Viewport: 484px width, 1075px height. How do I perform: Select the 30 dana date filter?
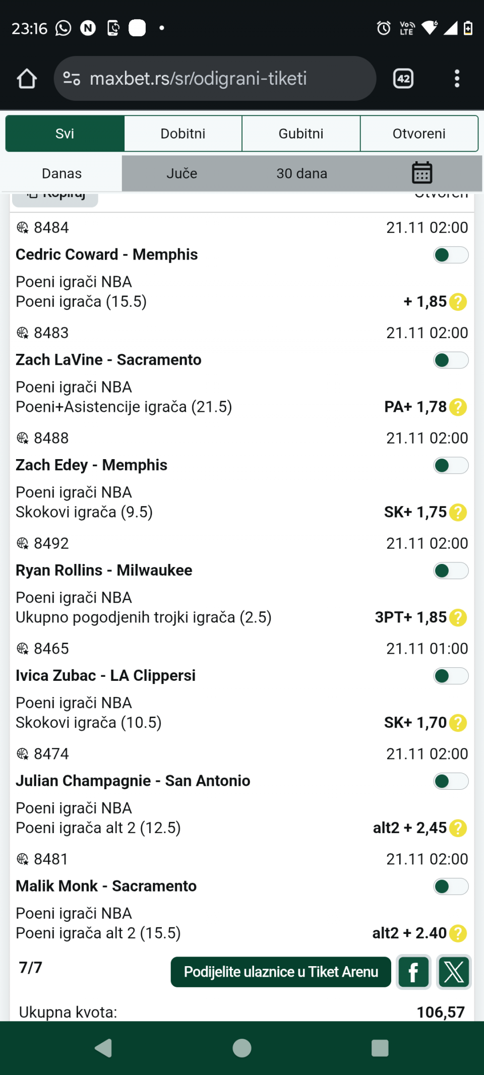(301, 173)
